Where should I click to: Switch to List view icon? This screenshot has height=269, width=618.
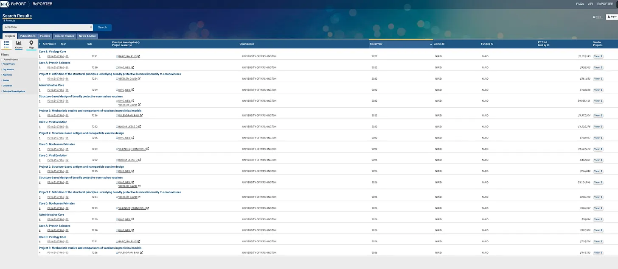click(x=6, y=43)
